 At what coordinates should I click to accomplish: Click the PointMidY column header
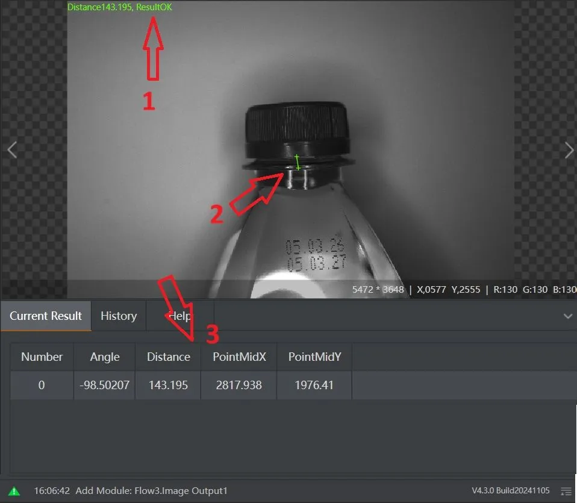(x=314, y=357)
